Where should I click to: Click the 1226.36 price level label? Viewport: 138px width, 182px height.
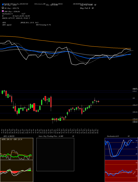click(135, 112)
